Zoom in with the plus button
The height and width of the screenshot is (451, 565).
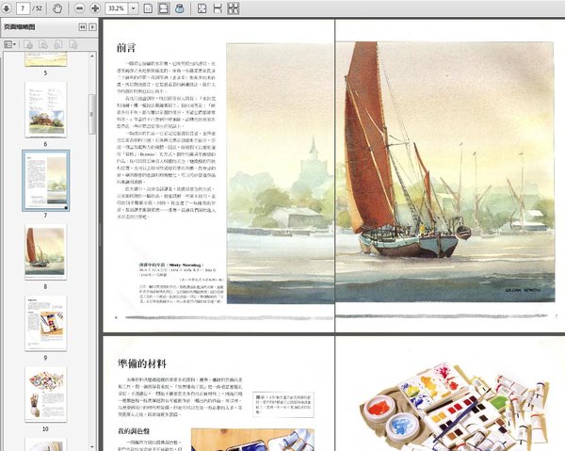point(95,8)
